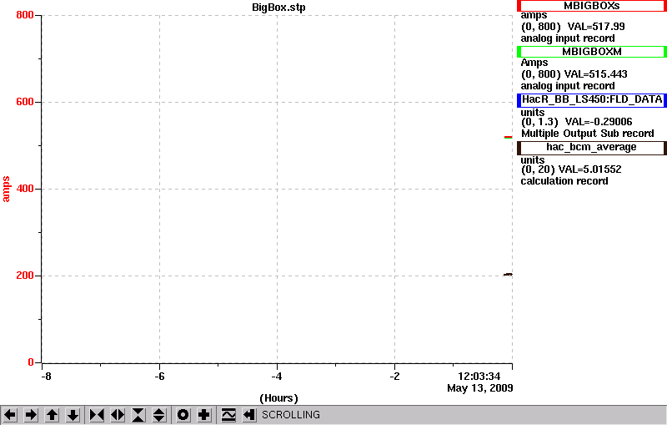Select the red MBIGBOXs curve legend
The height and width of the screenshot is (425, 667).
592,6
